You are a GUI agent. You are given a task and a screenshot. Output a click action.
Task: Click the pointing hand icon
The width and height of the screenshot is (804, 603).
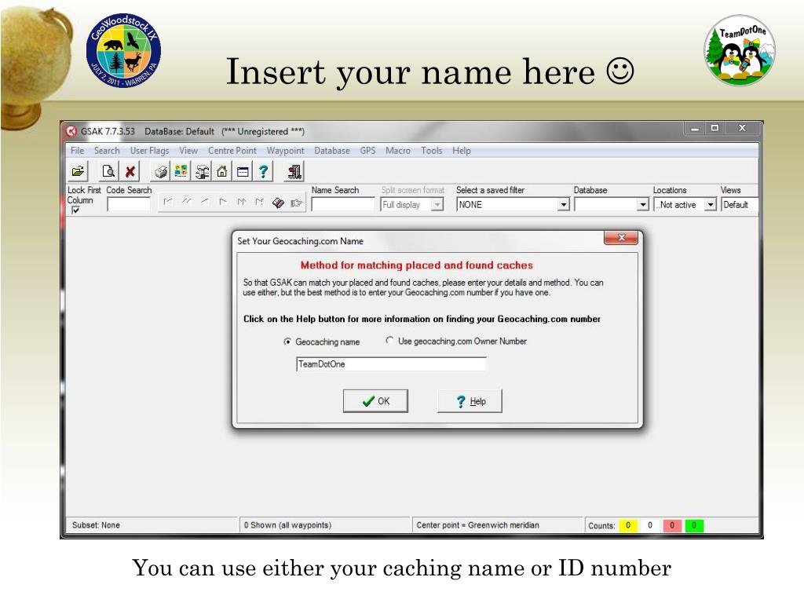(296, 203)
